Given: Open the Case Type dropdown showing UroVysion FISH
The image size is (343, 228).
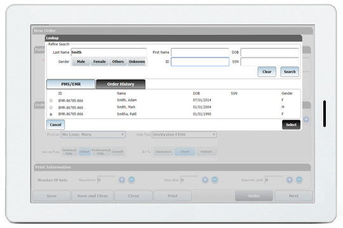Looking at the screenshot, I should point(184,135).
